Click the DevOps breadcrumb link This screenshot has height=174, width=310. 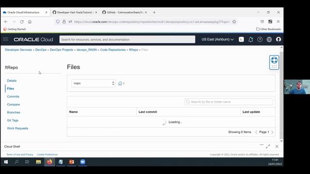pos(41,50)
